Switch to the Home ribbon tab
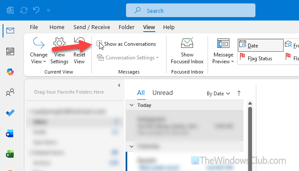Screen dimensions: 299x171 point(57,27)
